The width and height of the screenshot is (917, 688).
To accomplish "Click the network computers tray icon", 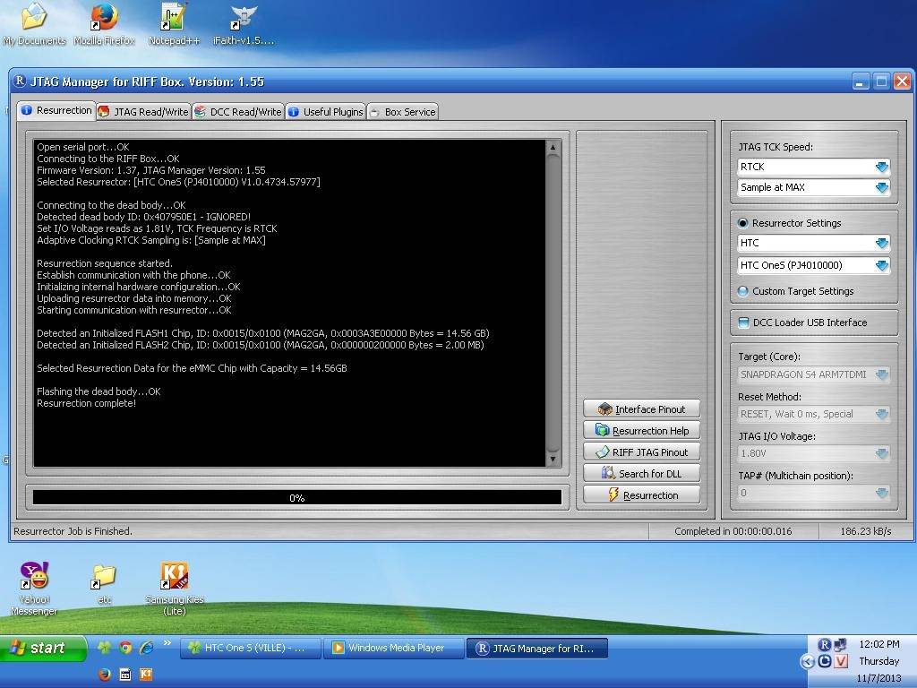I will [840, 645].
